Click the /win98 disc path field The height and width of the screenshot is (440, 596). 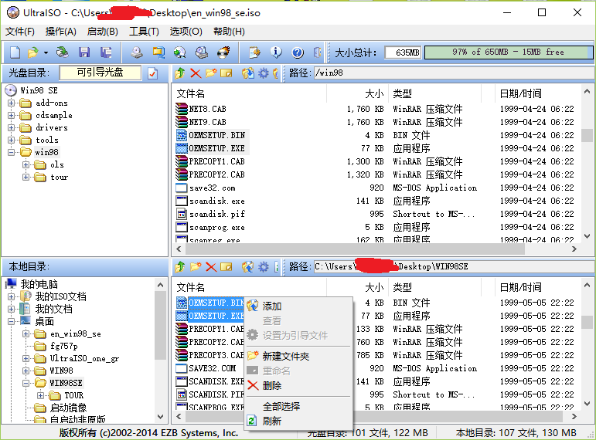[455, 73]
